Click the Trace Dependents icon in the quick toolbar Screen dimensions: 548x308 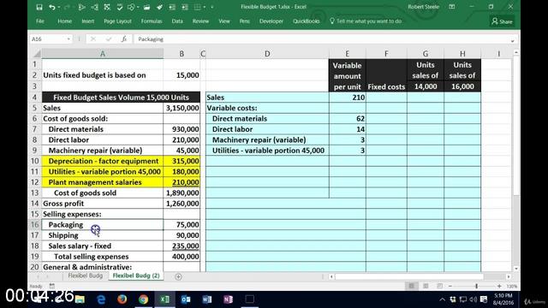point(94,7)
